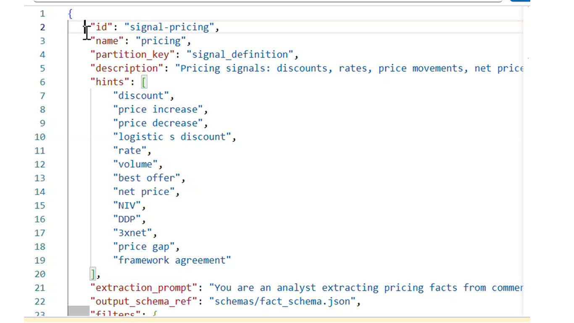This screenshot has height=323, width=574.
Task: Click the "net price" hint on line 14
Action: point(144,192)
